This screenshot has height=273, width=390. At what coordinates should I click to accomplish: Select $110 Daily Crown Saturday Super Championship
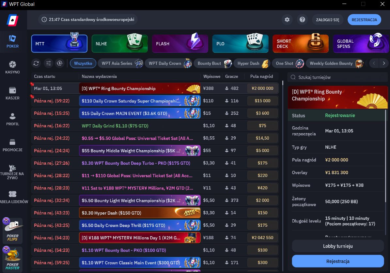point(155,101)
